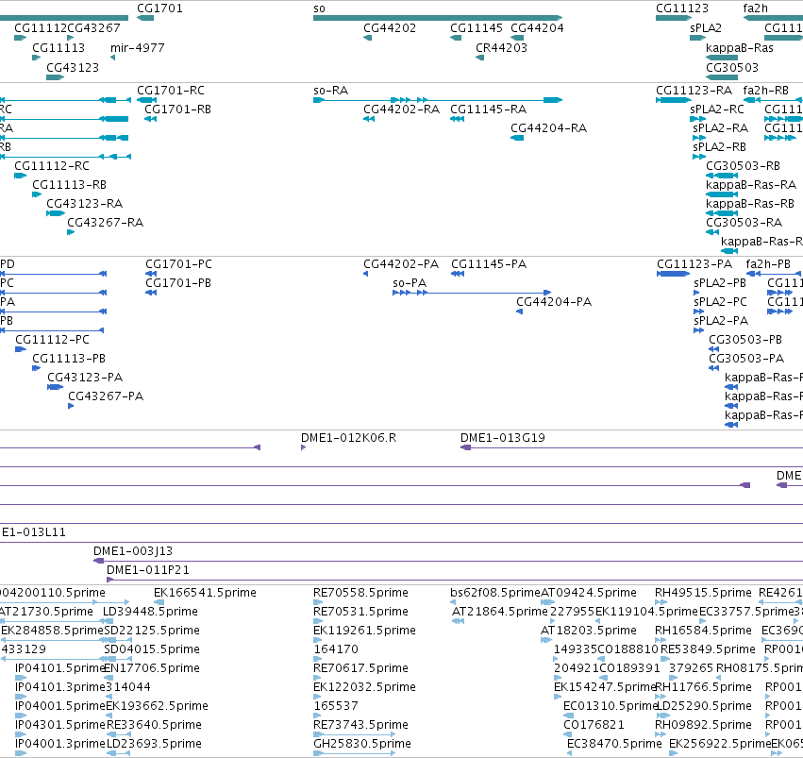Click the CG11113 gene label

(59, 47)
